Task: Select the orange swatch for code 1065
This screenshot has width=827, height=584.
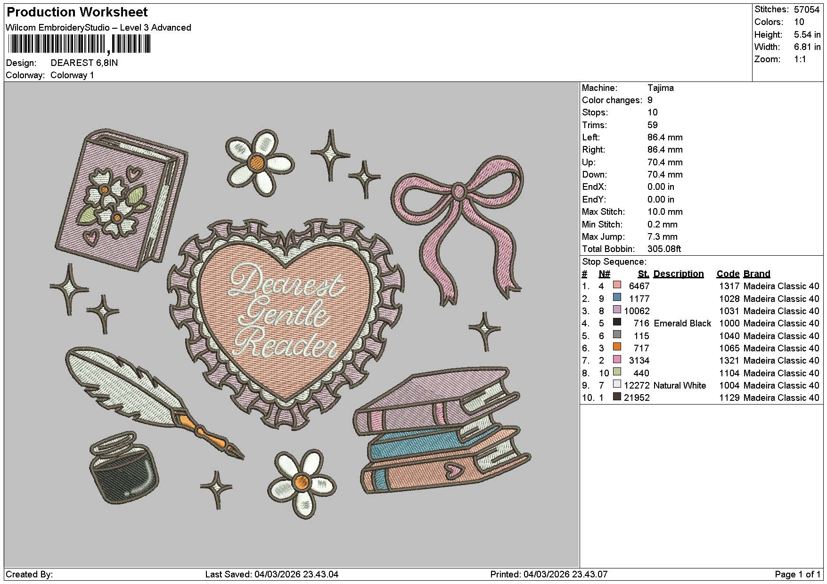Action: (617, 347)
